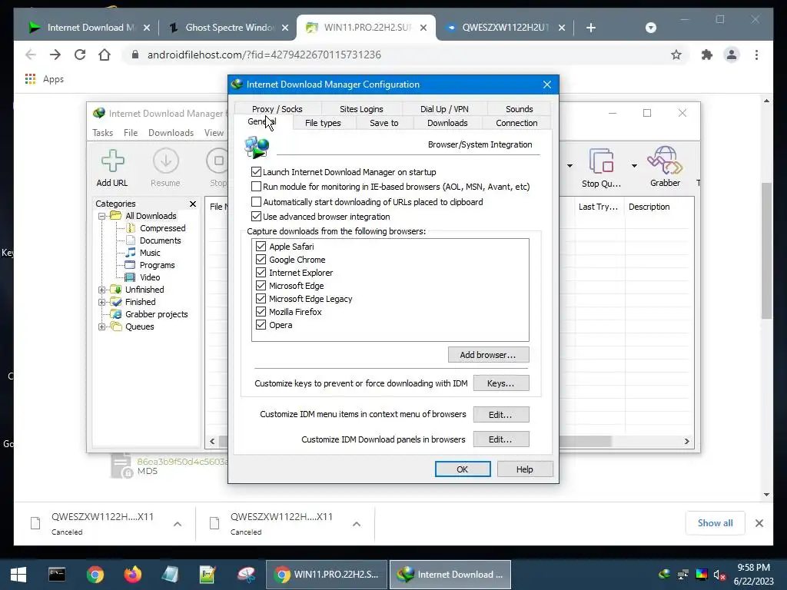Click the Add URL toolbar icon in IDM
Viewport: 787px width, 590px height.
pos(112,167)
